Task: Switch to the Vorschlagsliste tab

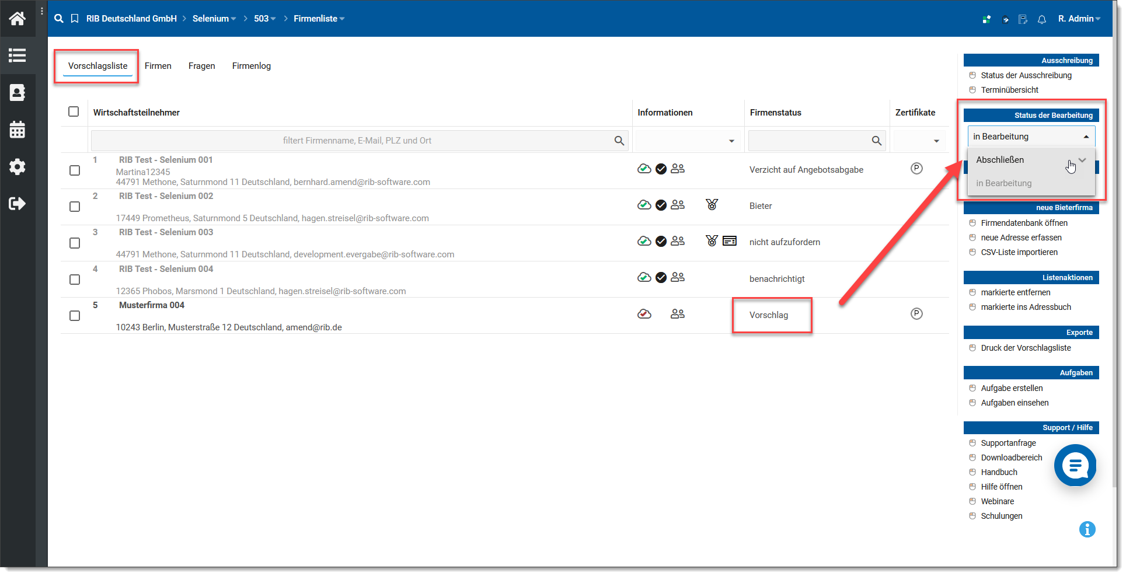Action: pos(98,66)
